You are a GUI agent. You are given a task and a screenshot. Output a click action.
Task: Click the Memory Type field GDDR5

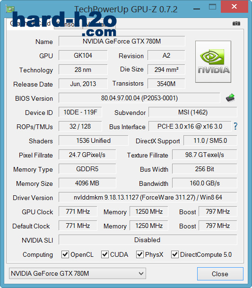(87, 169)
